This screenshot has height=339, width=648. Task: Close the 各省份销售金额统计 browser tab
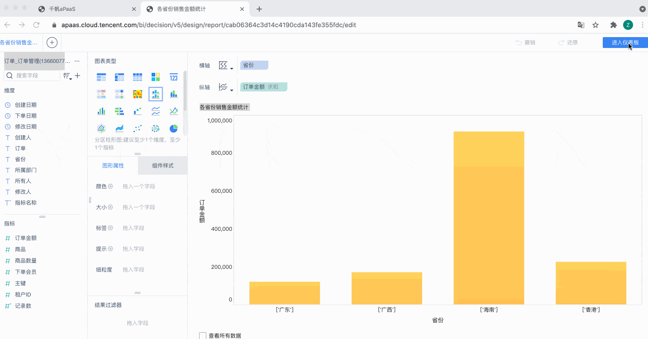pos(242,9)
